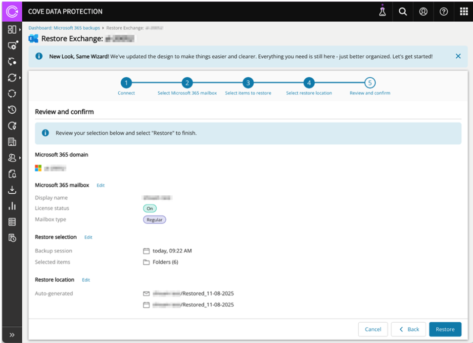The width and height of the screenshot is (473, 343).
Task: Click the Folders (6) folder icon
Action: (x=146, y=262)
